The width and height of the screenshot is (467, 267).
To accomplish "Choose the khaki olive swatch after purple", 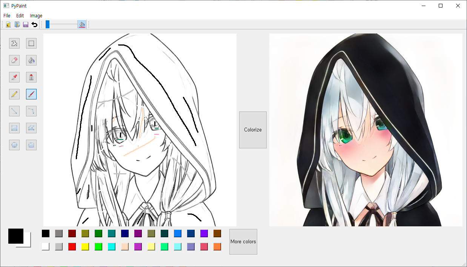I will (151, 233).
